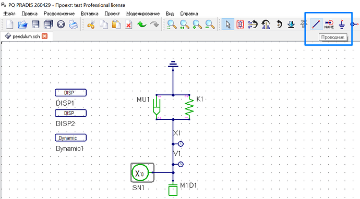
Task: Click the green undo arrow
Action: pyautogui.click(x=142, y=24)
